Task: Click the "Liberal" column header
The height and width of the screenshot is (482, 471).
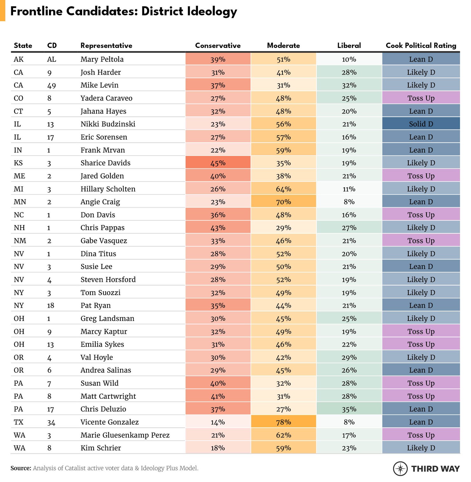Action: coord(349,45)
